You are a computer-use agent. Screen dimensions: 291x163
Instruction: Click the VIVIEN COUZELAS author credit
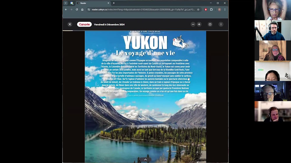tap(156, 95)
